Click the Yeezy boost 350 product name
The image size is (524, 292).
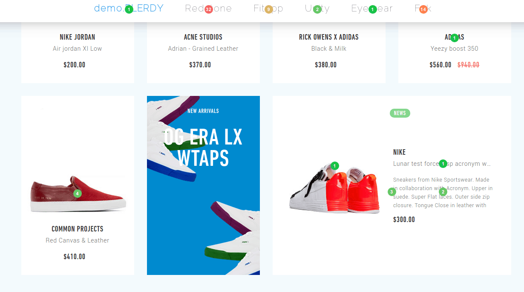(x=455, y=49)
